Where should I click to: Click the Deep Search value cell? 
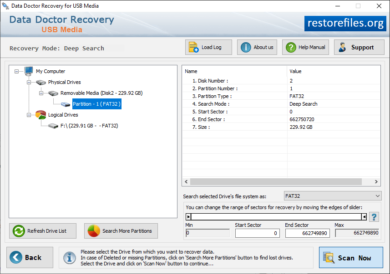pyautogui.click(x=304, y=104)
